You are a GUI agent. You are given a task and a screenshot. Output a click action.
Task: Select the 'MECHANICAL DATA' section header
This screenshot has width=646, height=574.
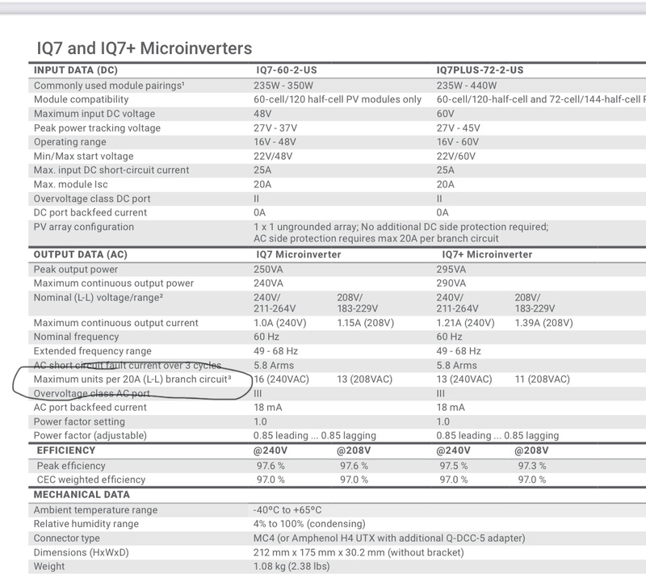tap(82, 495)
